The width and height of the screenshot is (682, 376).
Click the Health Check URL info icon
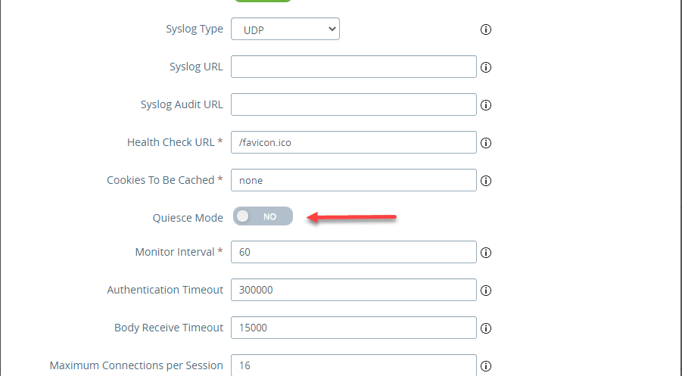coord(486,143)
